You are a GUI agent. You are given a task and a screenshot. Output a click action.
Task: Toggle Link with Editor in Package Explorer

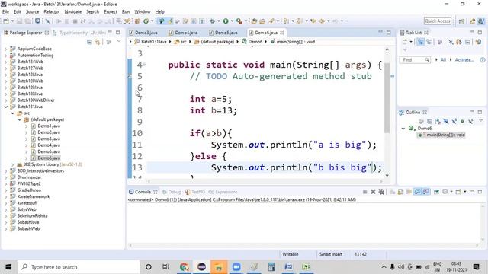pyautogui.click(x=98, y=42)
